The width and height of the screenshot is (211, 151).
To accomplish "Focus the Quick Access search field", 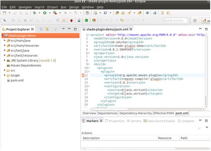I will pyautogui.click(x=176, y=20).
